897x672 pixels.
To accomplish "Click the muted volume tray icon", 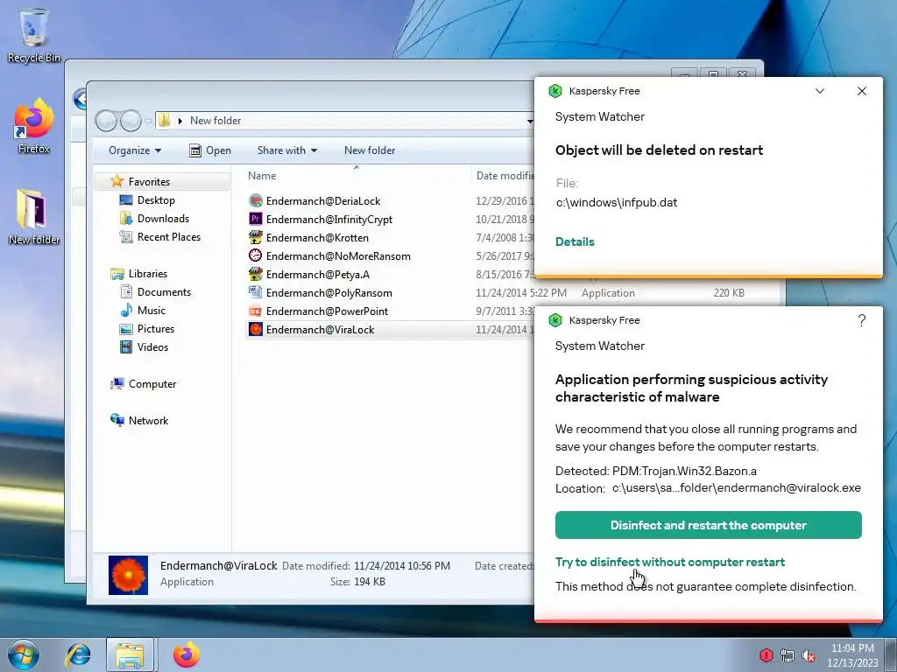I will pyautogui.click(x=809, y=655).
